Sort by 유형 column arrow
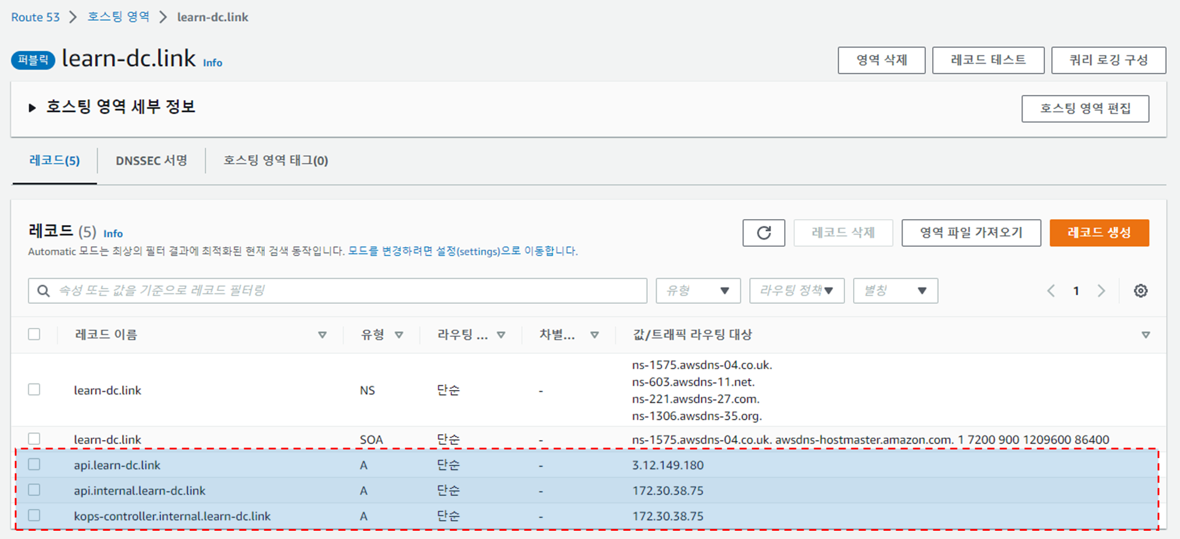 tap(399, 335)
